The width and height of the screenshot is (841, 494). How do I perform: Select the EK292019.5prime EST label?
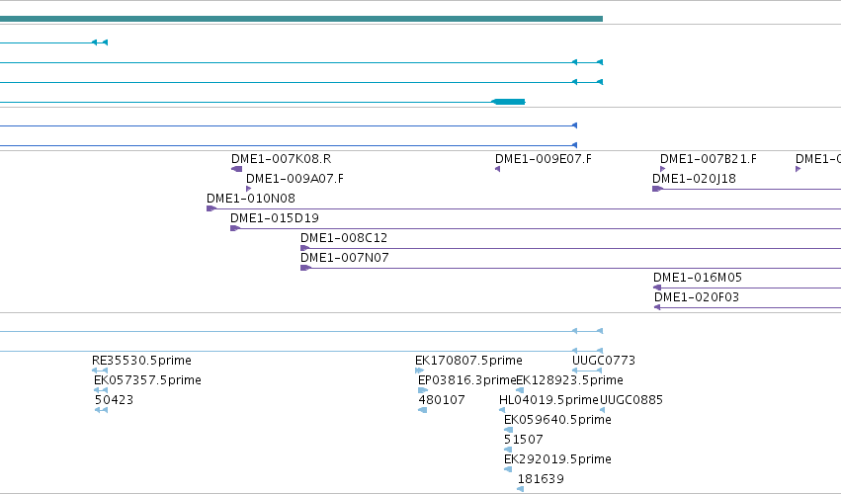pos(557,459)
